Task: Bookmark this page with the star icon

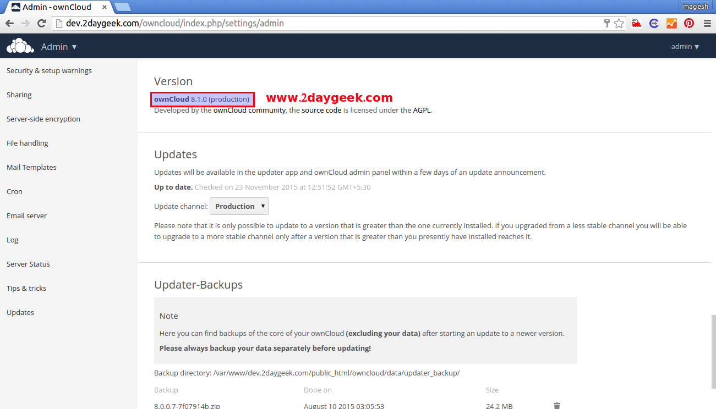Action: pyautogui.click(x=619, y=23)
